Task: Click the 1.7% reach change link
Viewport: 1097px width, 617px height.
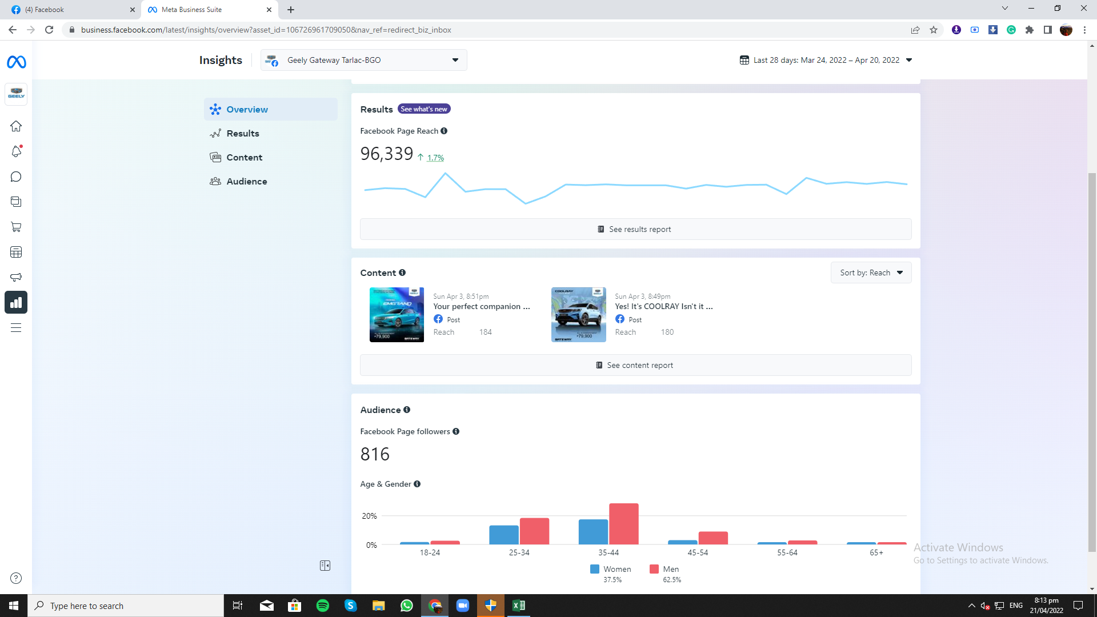Action: [435, 158]
